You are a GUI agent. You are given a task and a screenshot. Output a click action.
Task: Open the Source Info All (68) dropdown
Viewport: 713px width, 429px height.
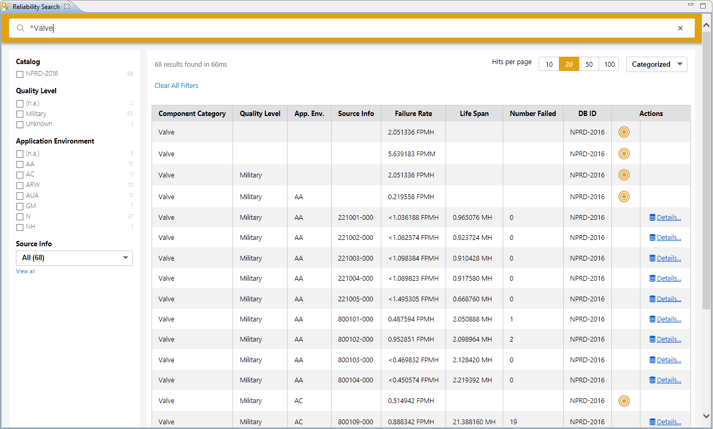74,258
